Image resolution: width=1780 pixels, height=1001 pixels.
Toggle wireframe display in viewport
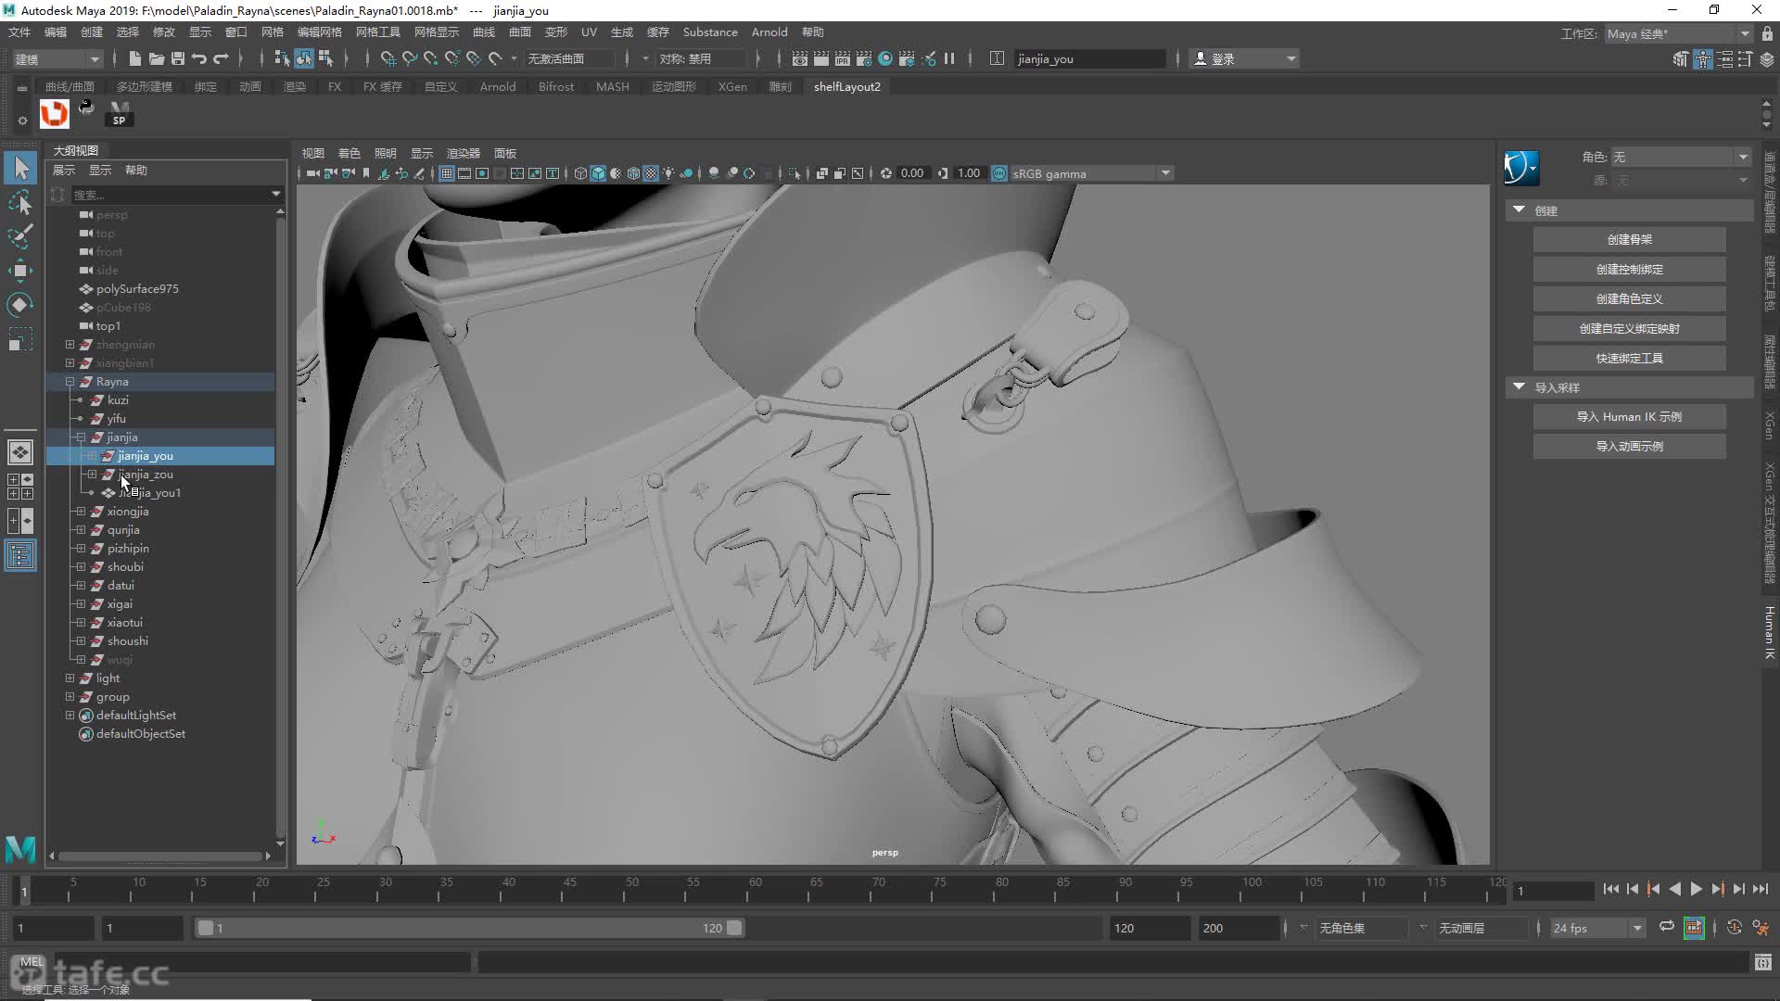click(580, 173)
